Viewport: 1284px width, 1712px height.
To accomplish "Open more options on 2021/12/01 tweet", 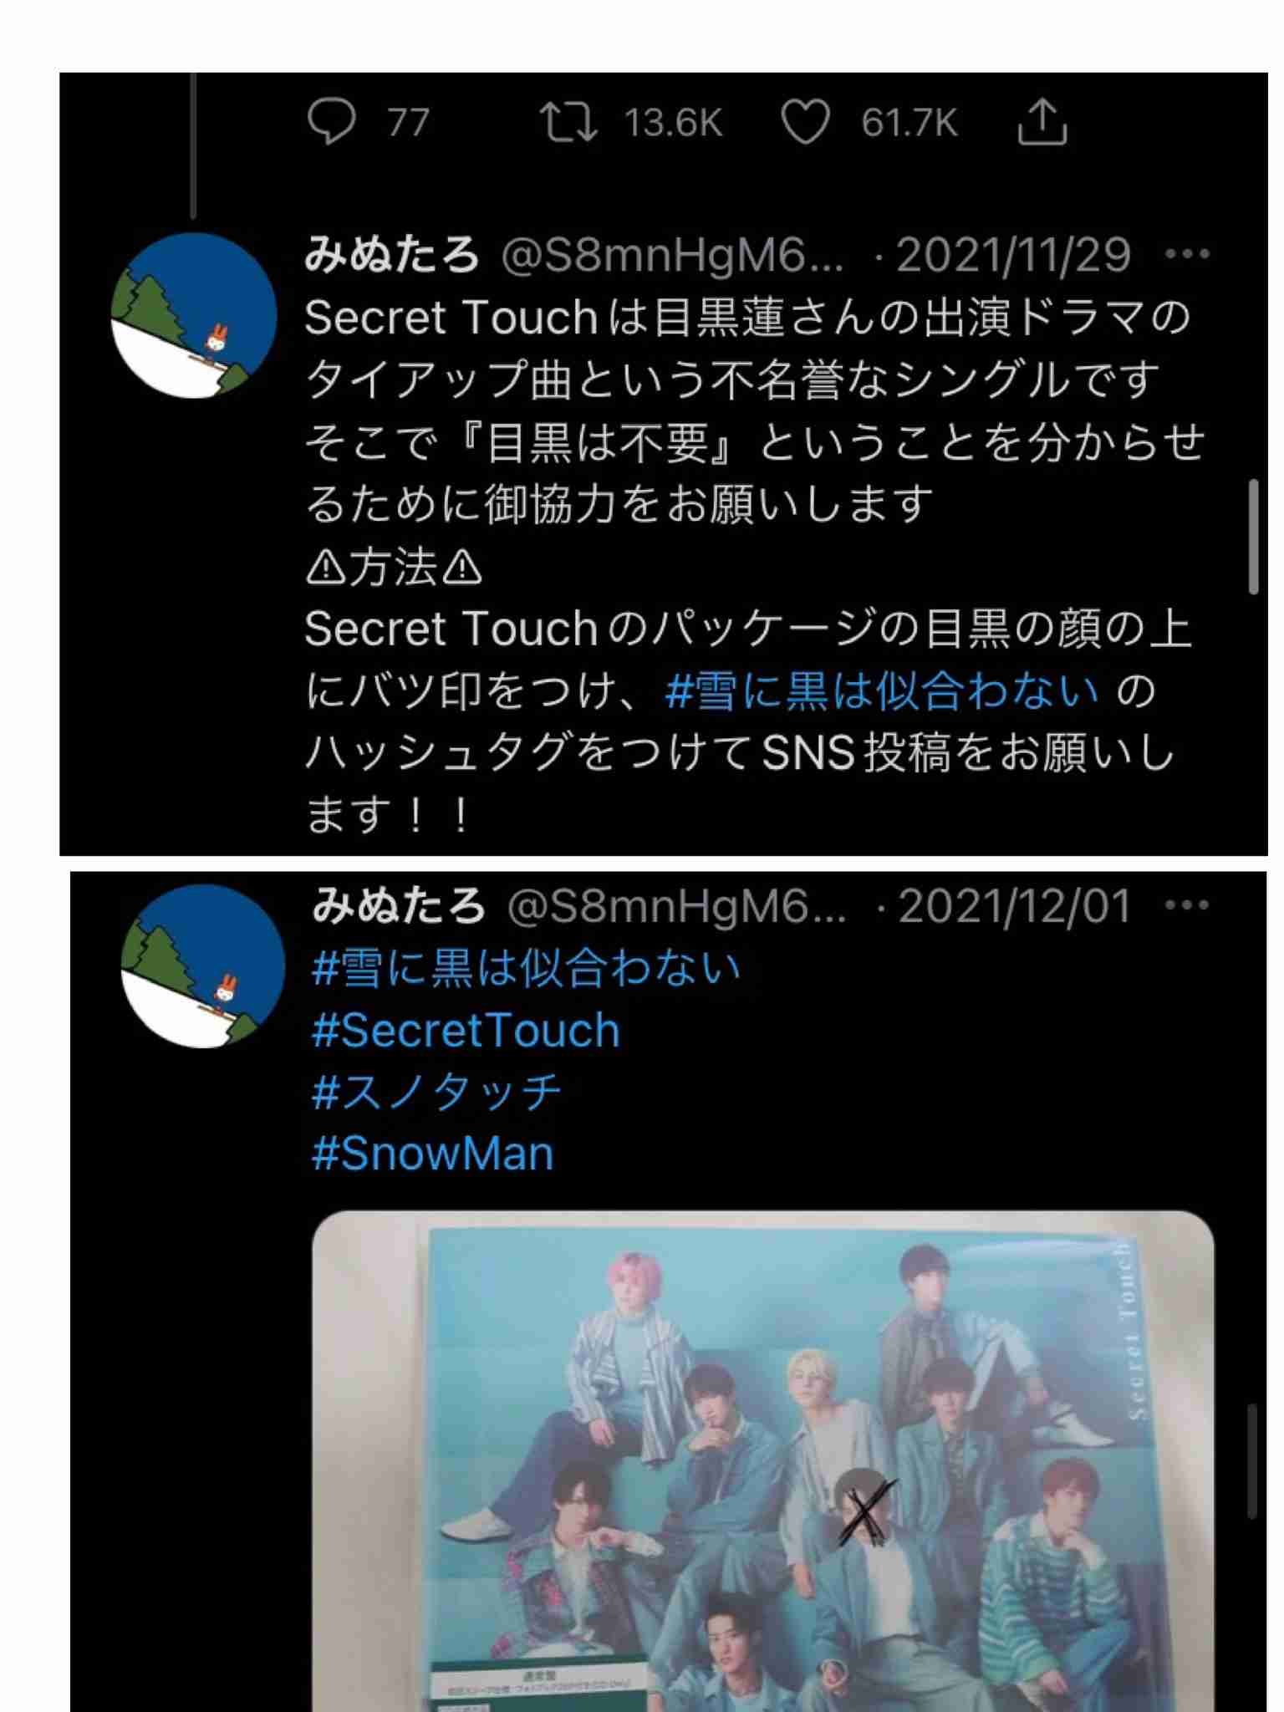I will 1187,904.
